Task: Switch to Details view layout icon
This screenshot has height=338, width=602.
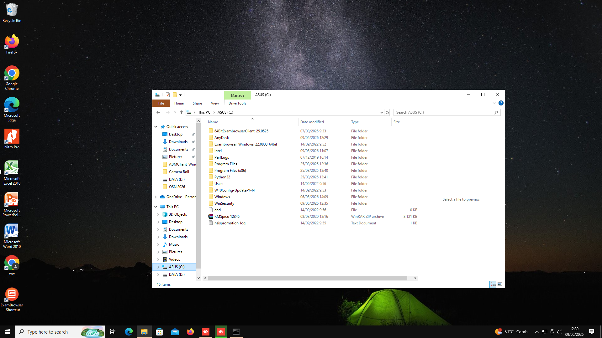Action: pyautogui.click(x=493, y=284)
